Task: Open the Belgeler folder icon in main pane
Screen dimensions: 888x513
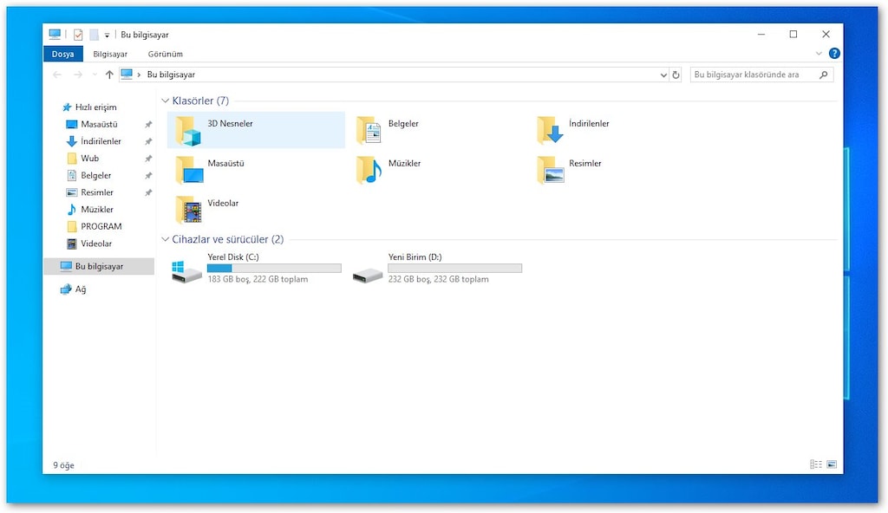Action: click(369, 130)
